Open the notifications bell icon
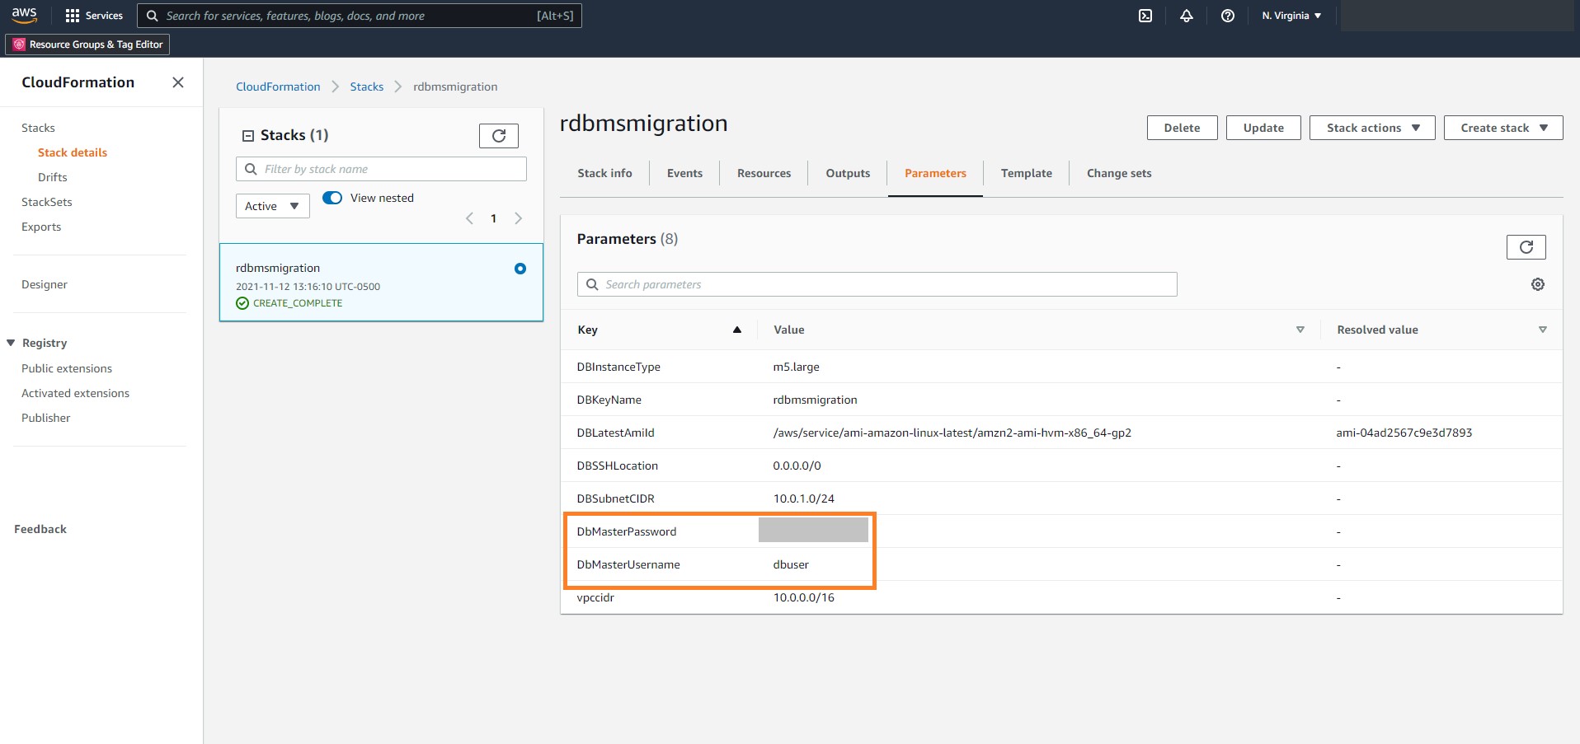 point(1187,16)
